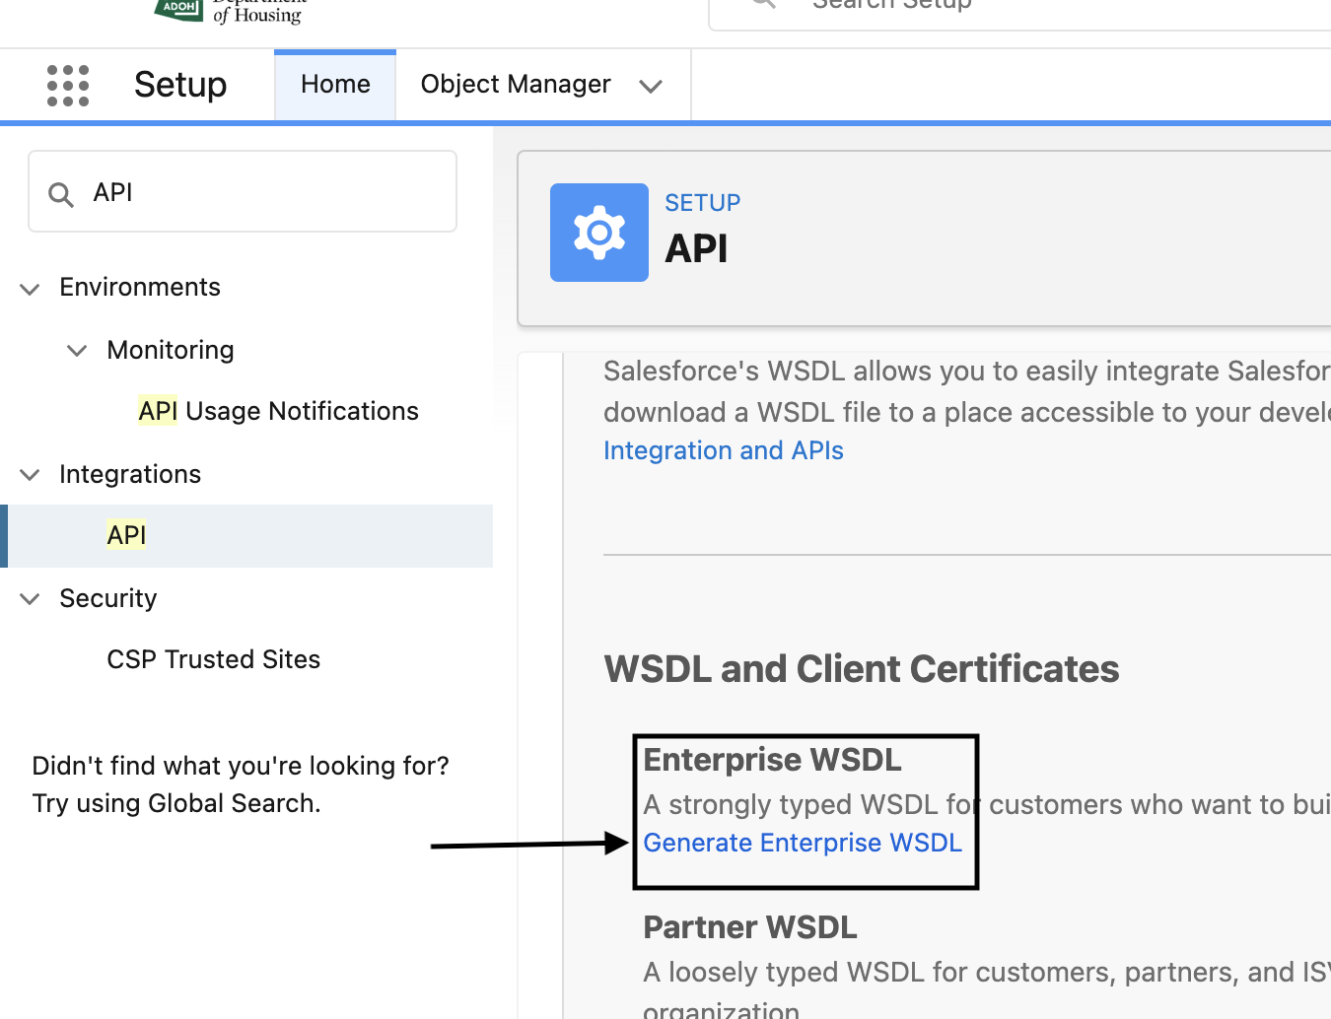Click the Quick Find box containing API
The image size is (1331, 1019).
[x=243, y=191]
